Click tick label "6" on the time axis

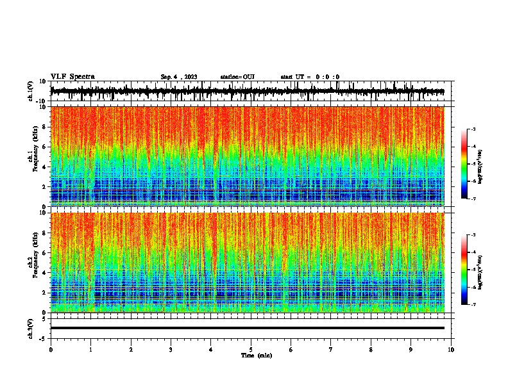291,350
